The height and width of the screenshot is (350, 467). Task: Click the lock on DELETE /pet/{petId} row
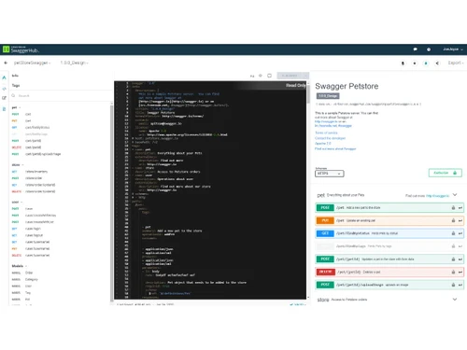(453, 272)
